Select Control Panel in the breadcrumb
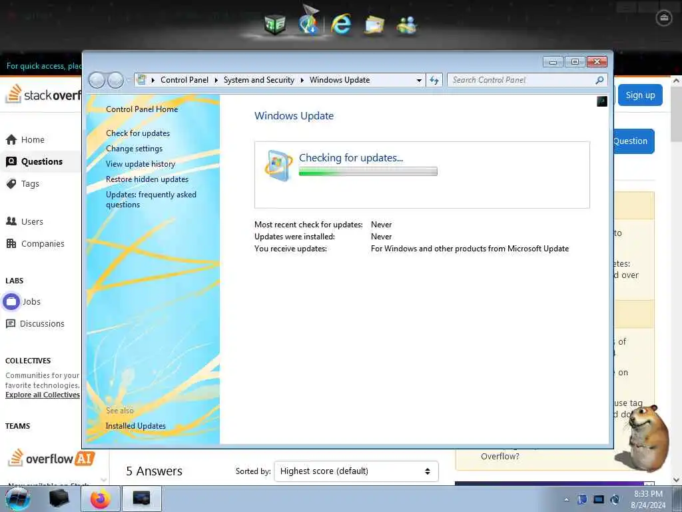682x512 pixels. [x=184, y=80]
